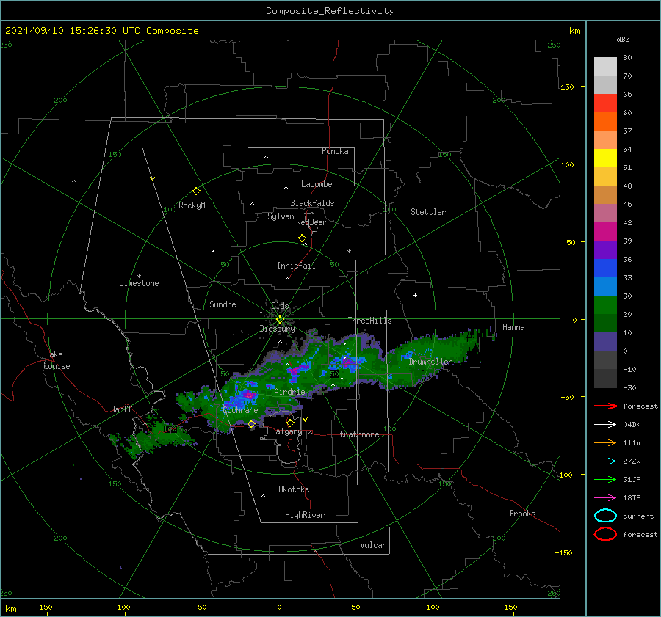Click the yellow diamond marker near Calgary
661x617 pixels.
290,423
